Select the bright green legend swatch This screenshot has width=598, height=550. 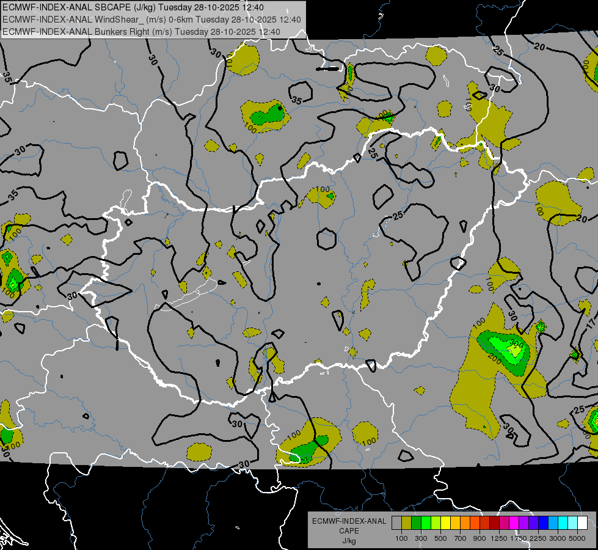pos(426,523)
